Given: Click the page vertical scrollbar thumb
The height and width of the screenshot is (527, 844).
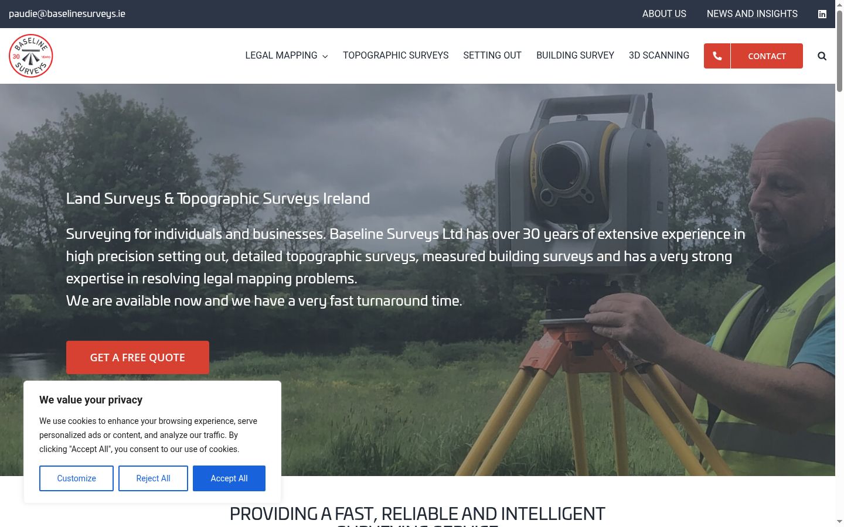Looking at the screenshot, I should click(x=839, y=52).
